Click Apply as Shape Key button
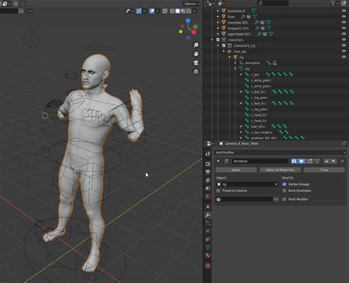This screenshot has width=349, height=283. pos(280,170)
